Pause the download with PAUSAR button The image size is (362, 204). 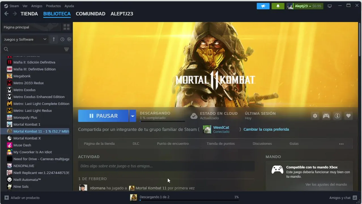point(103,116)
